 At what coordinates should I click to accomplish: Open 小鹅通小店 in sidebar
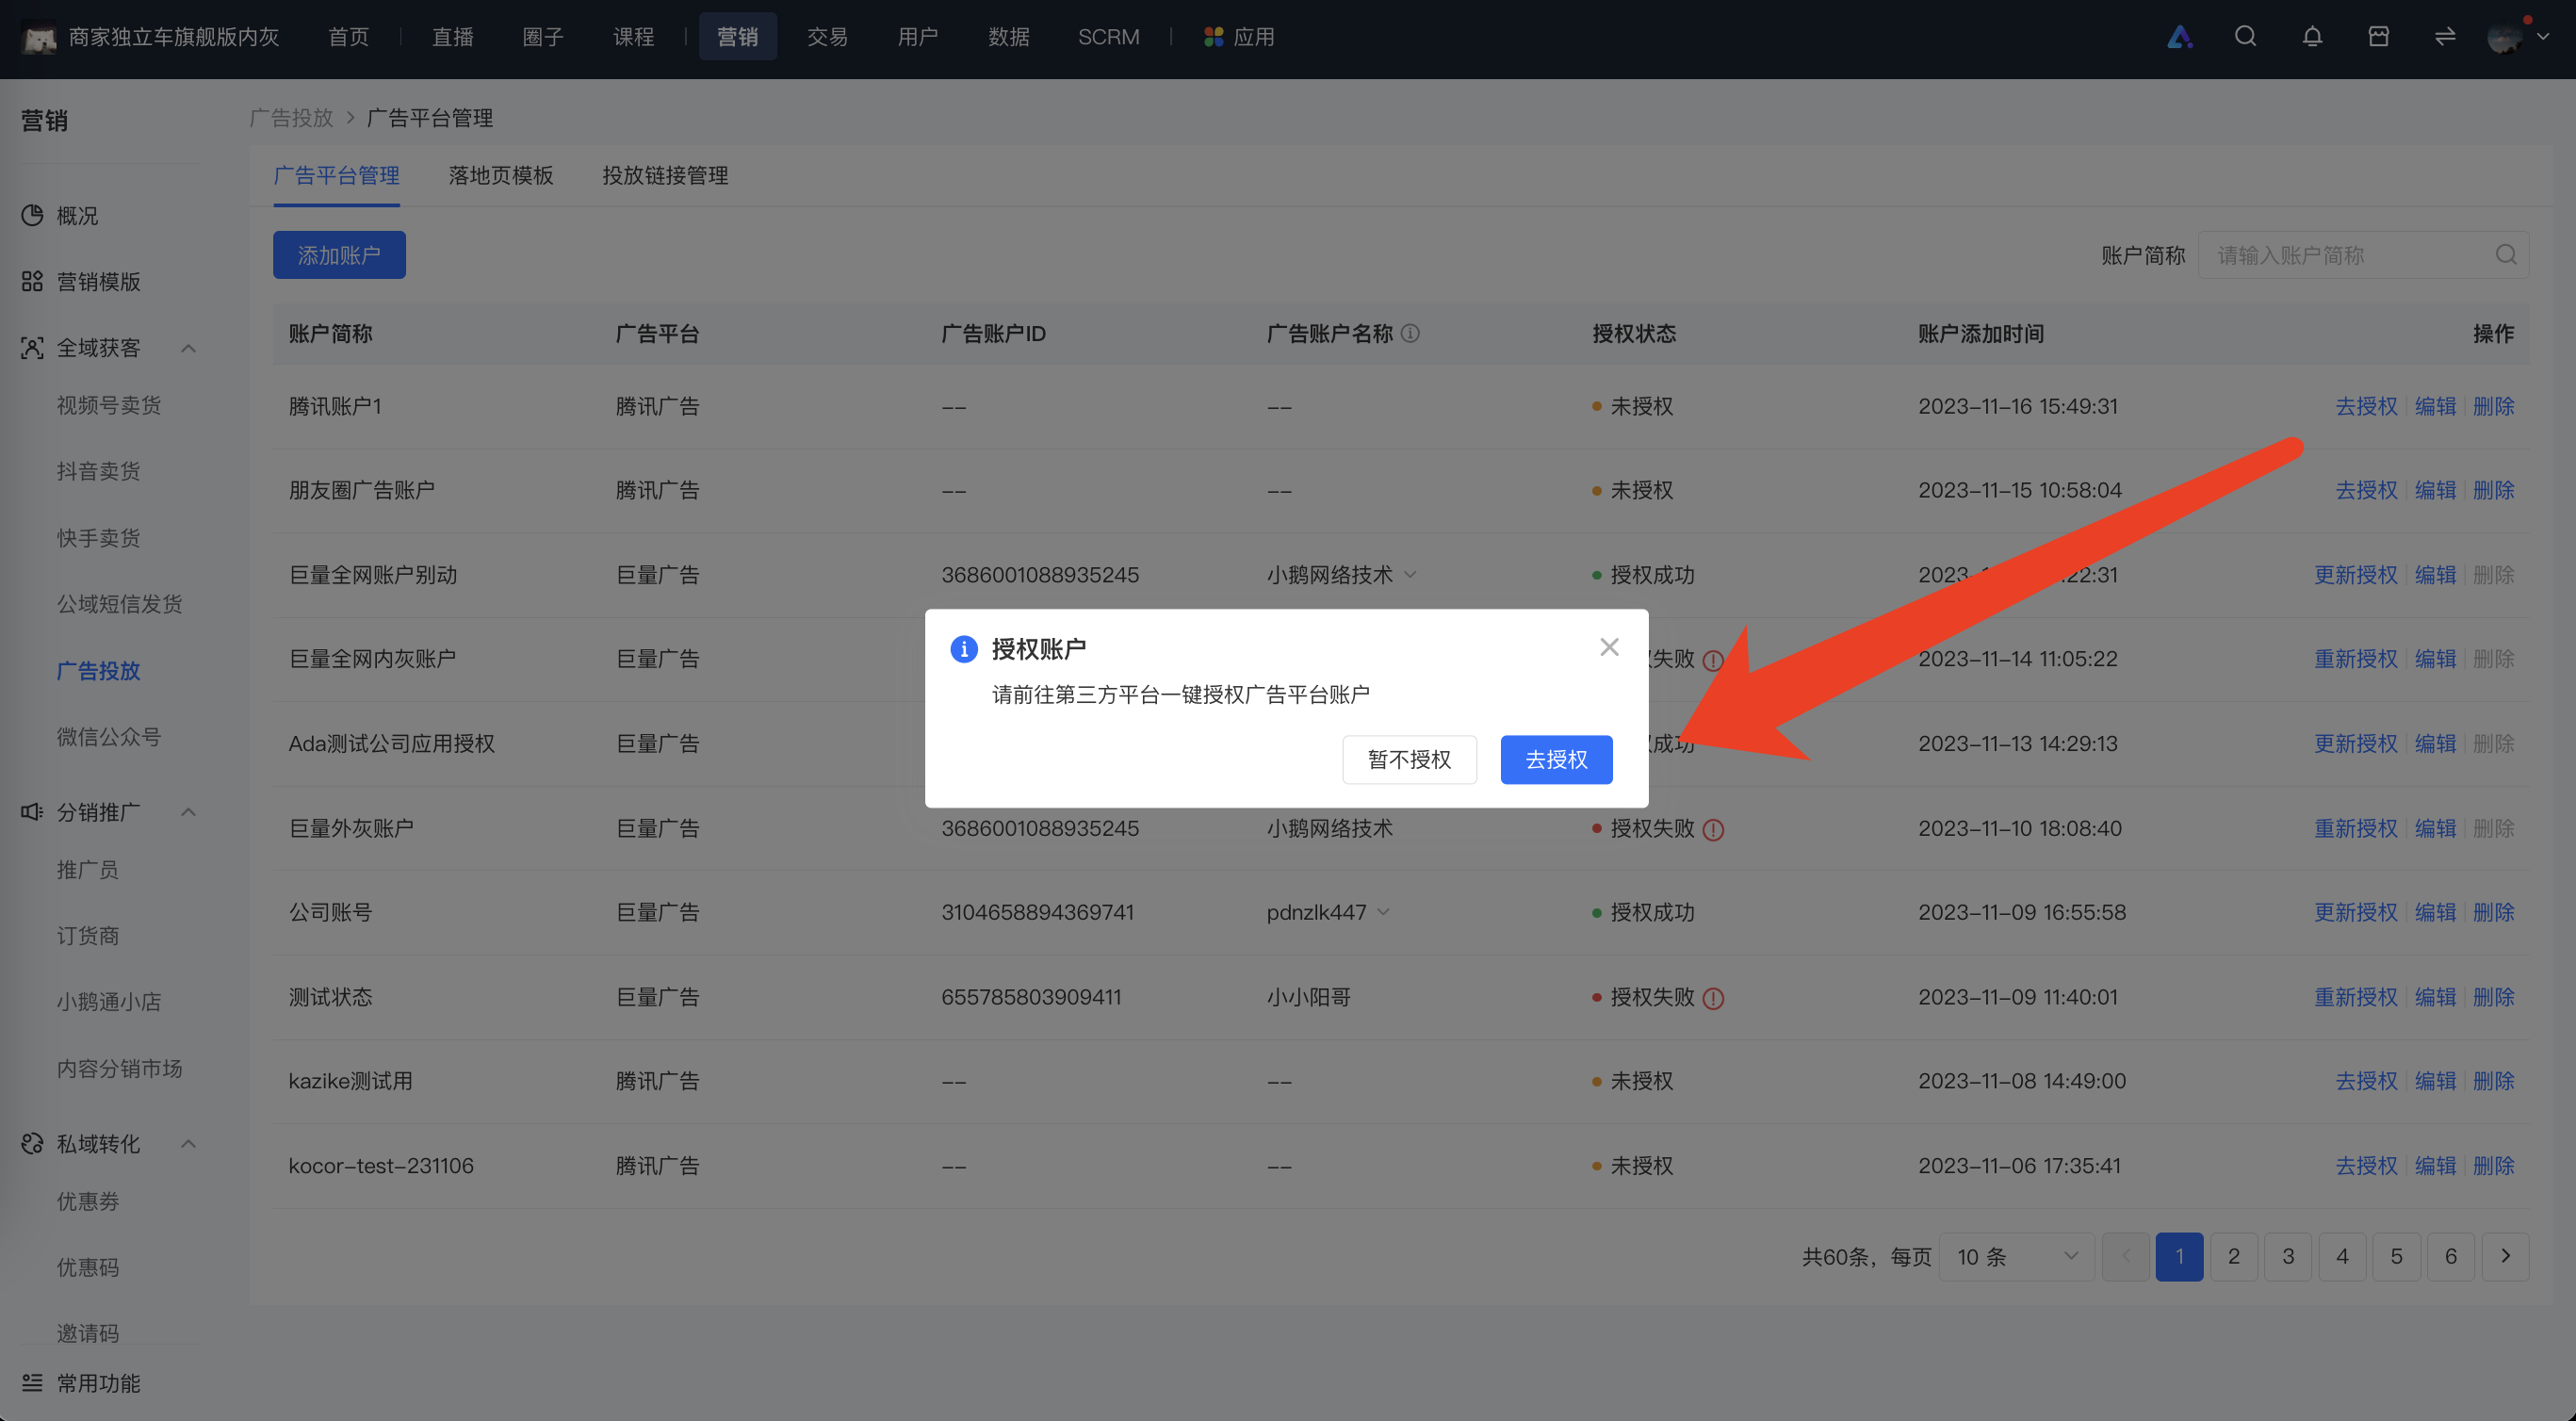coord(109,1002)
